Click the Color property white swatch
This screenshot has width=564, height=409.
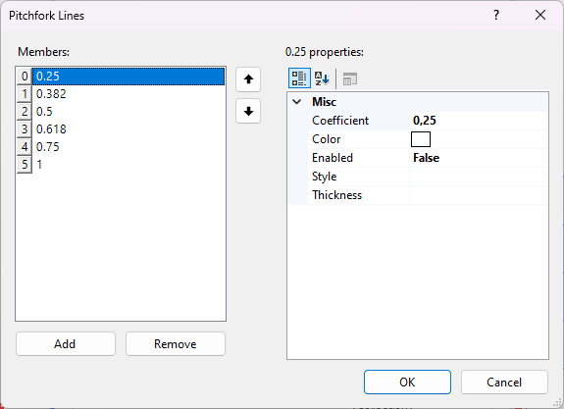421,139
